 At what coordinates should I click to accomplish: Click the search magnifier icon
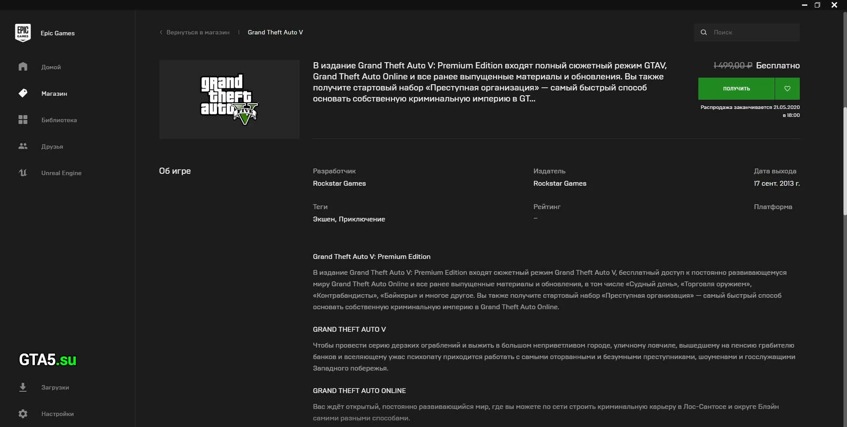pos(704,32)
